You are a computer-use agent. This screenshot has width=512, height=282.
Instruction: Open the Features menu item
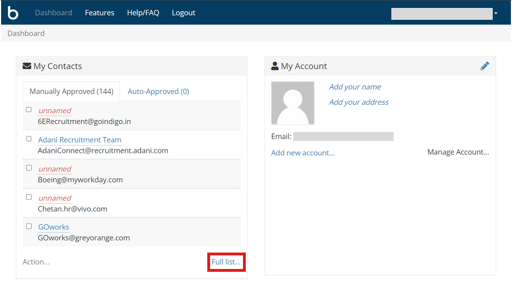point(100,12)
